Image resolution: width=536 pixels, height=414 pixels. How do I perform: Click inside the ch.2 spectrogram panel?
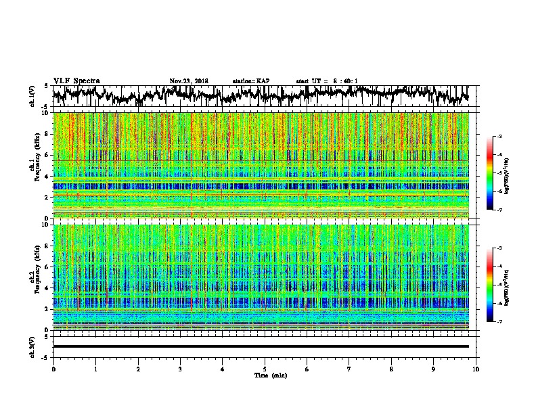click(x=261, y=277)
